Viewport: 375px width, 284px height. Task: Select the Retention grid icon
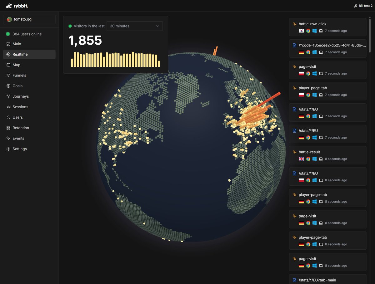tap(8, 128)
